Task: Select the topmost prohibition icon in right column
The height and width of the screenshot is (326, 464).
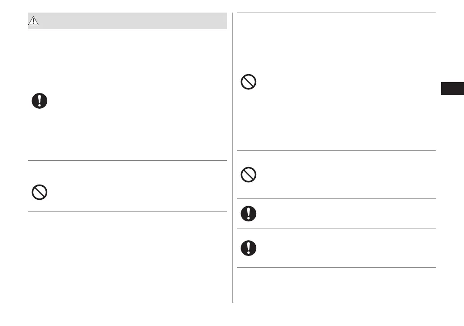Action: point(249,82)
